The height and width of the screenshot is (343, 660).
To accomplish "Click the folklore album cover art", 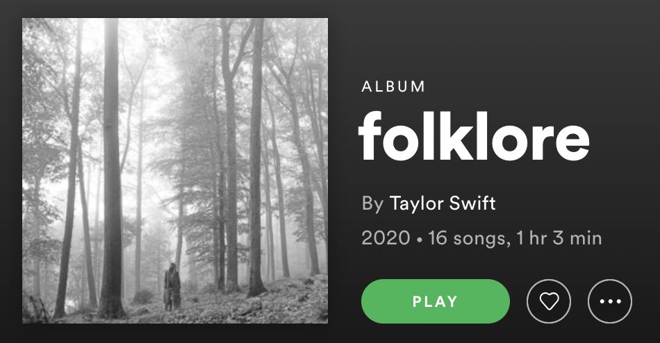I will (175, 171).
